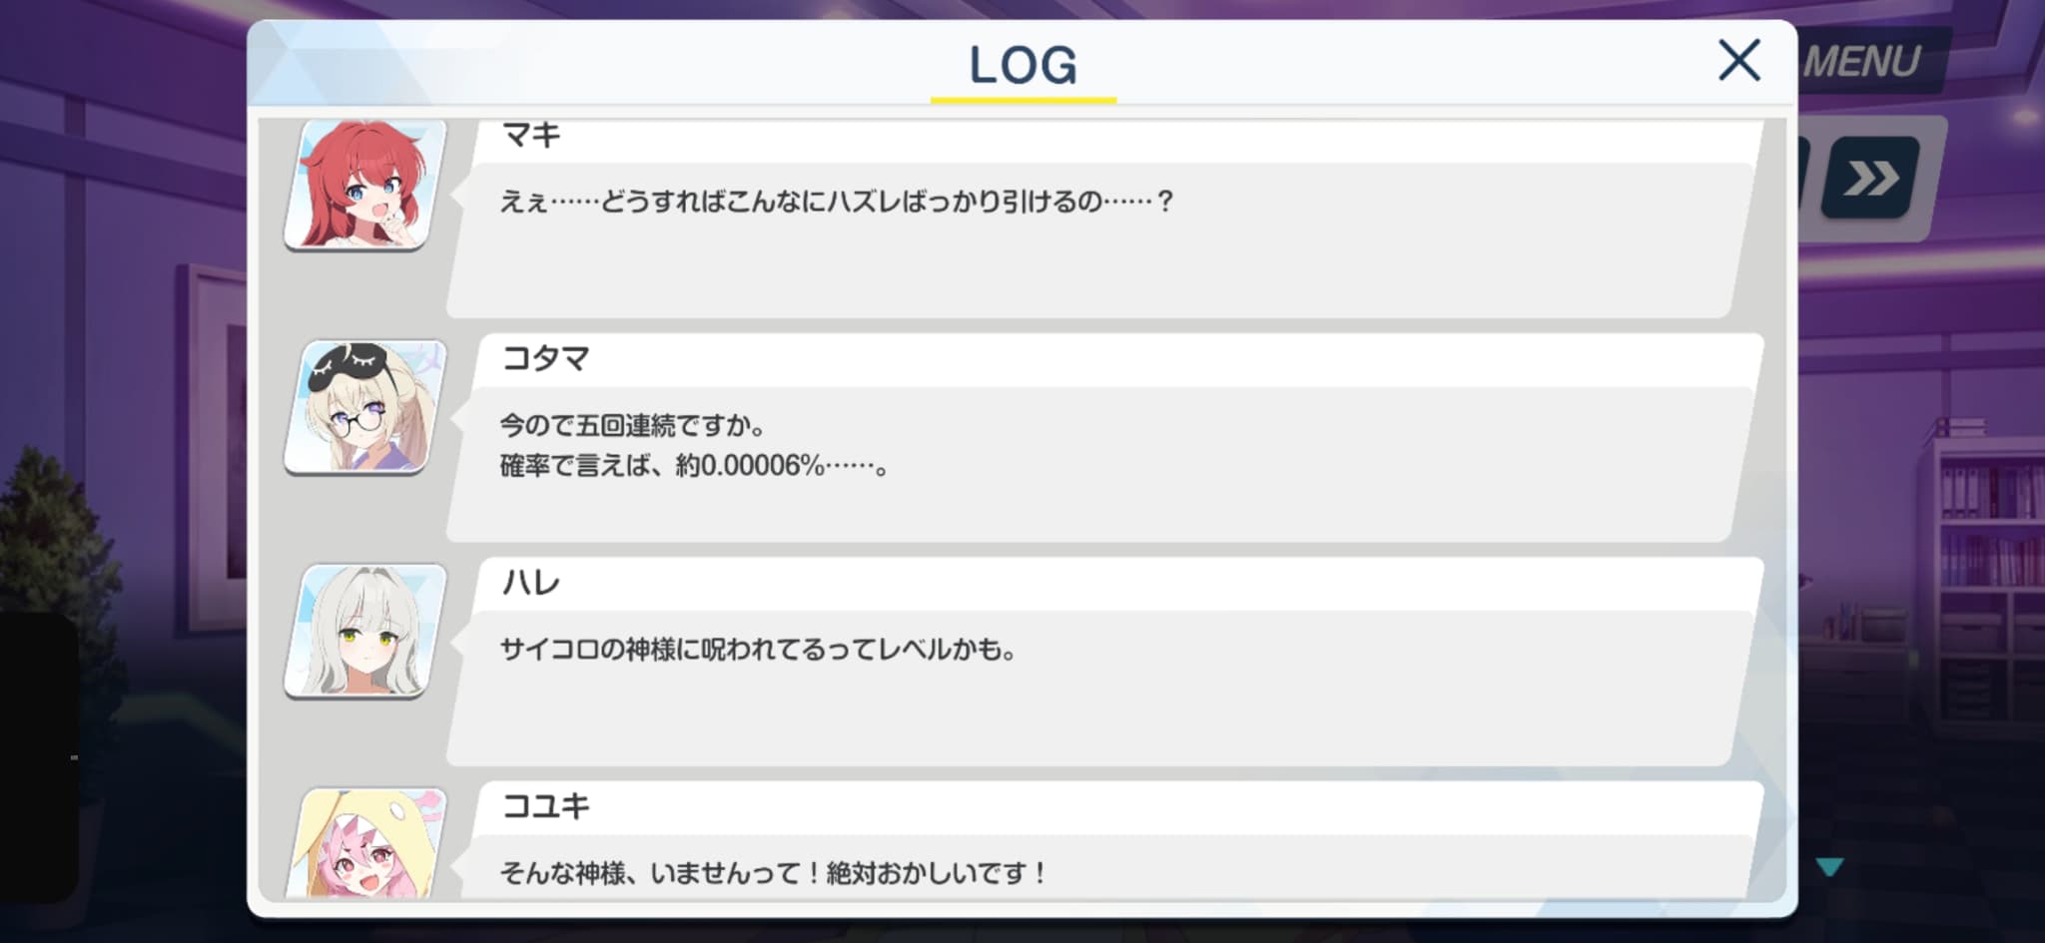Tap the double-arrow skip icon

[1870, 178]
